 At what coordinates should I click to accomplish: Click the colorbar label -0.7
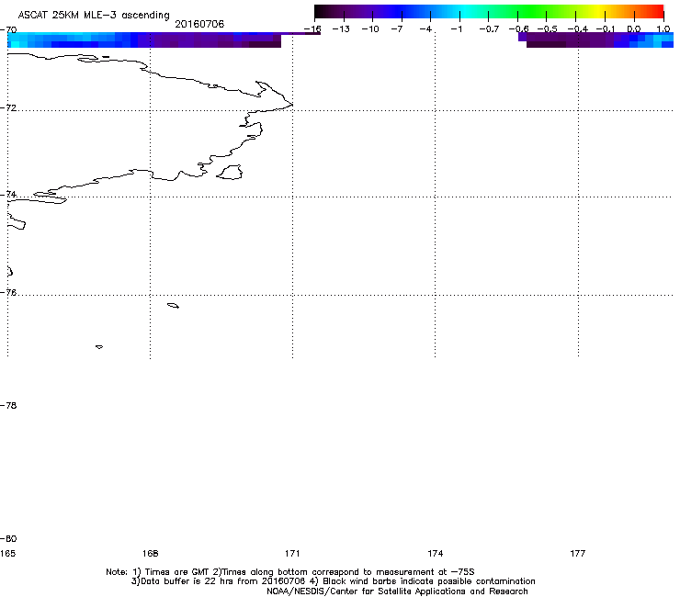tap(489, 29)
